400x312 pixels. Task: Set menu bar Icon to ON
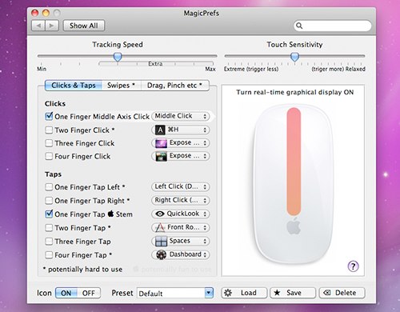click(x=66, y=293)
